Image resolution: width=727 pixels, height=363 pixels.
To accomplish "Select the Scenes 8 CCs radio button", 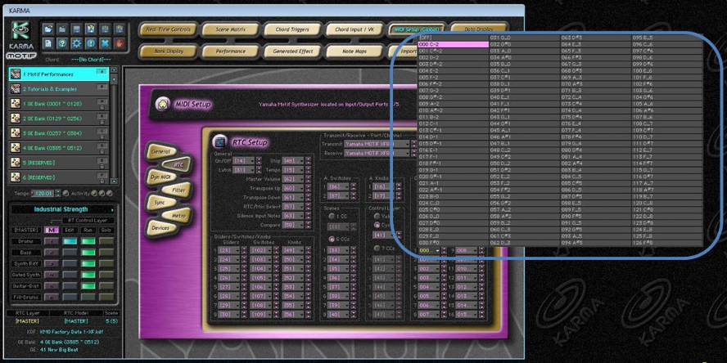I will click(332, 239).
